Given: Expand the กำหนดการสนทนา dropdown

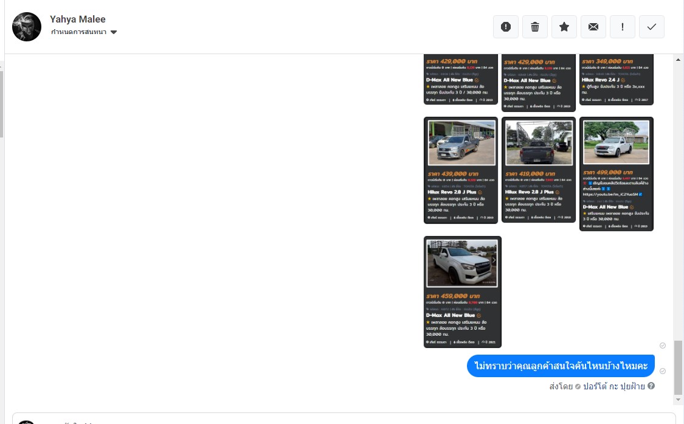Looking at the screenshot, I should click(x=84, y=32).
